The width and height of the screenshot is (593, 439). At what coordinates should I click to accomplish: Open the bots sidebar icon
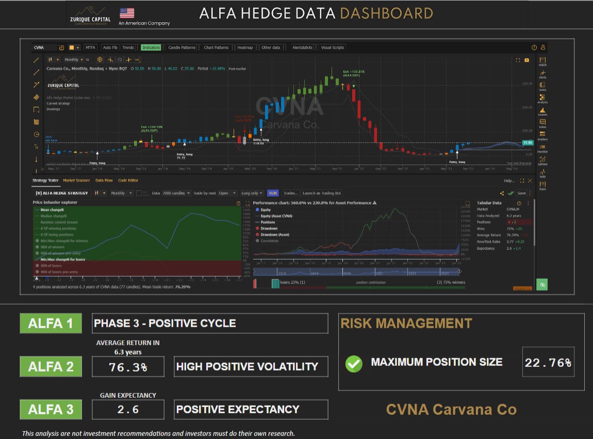point(542,174)
